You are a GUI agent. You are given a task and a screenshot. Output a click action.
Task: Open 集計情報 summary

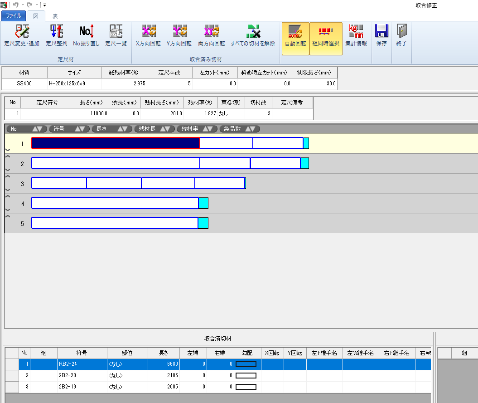(x=356, y=35)
